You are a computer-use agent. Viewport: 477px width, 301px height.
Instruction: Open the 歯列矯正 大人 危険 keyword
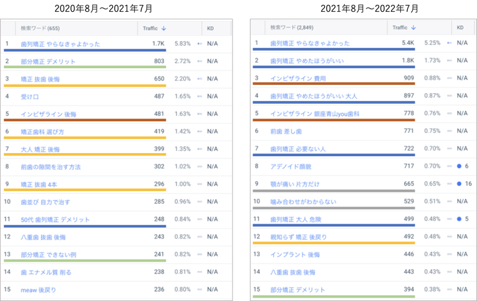pos(296,219)
